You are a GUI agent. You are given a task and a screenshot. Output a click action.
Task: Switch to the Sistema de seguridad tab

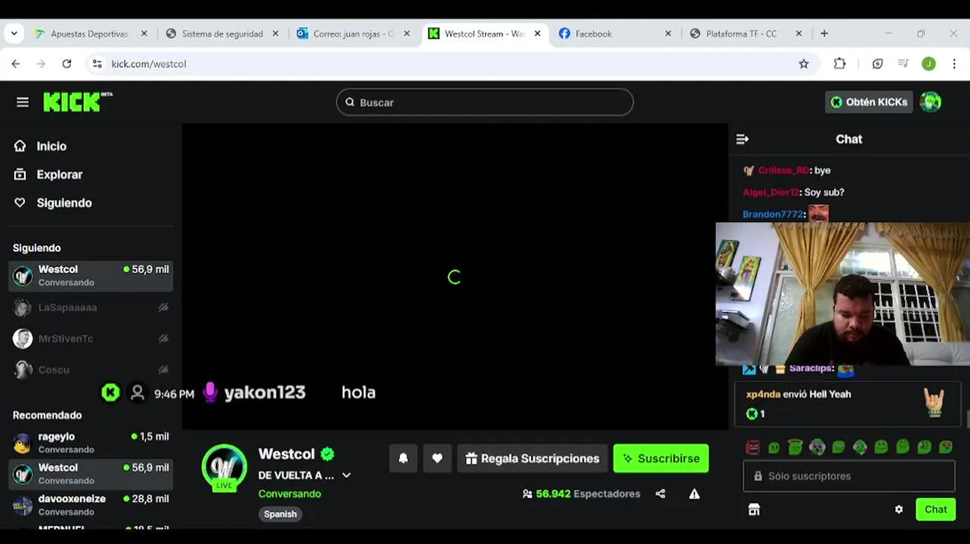click(x=222, y=34)
